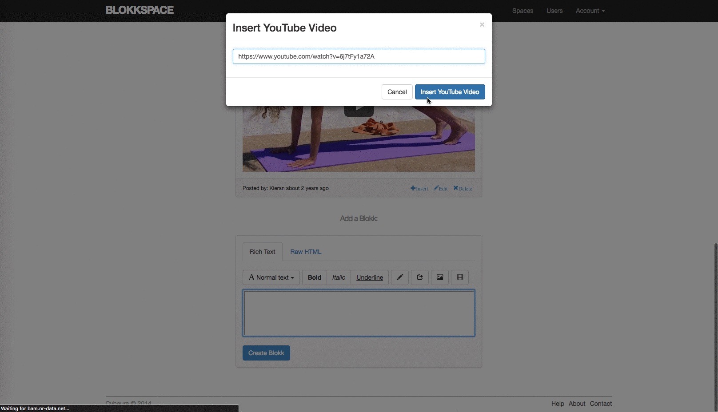Switch to the Raw HTML tab

click(306, 252)
